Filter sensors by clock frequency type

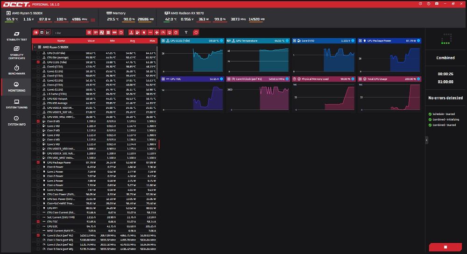pos(163,33)
